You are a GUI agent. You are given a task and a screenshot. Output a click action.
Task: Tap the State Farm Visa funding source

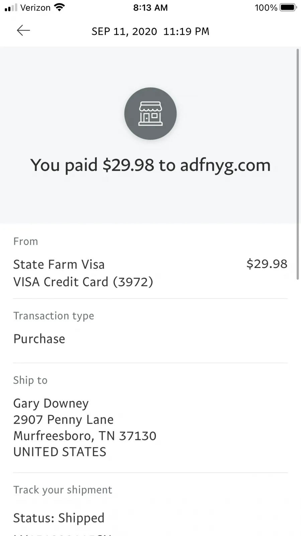coord(59,264)
